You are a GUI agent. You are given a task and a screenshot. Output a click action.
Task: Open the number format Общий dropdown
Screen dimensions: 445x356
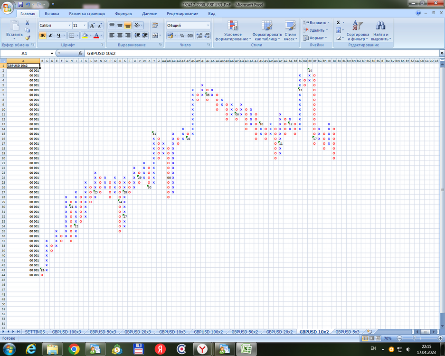208,26
